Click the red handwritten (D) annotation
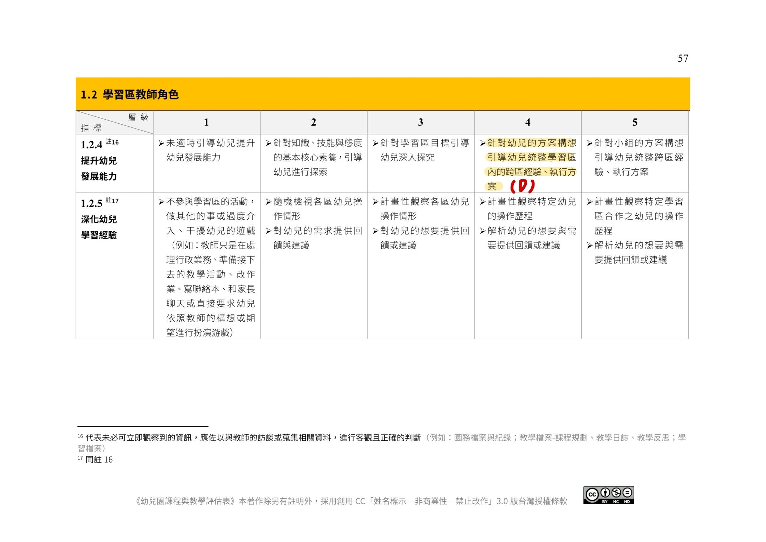 [x=522, y=187]
